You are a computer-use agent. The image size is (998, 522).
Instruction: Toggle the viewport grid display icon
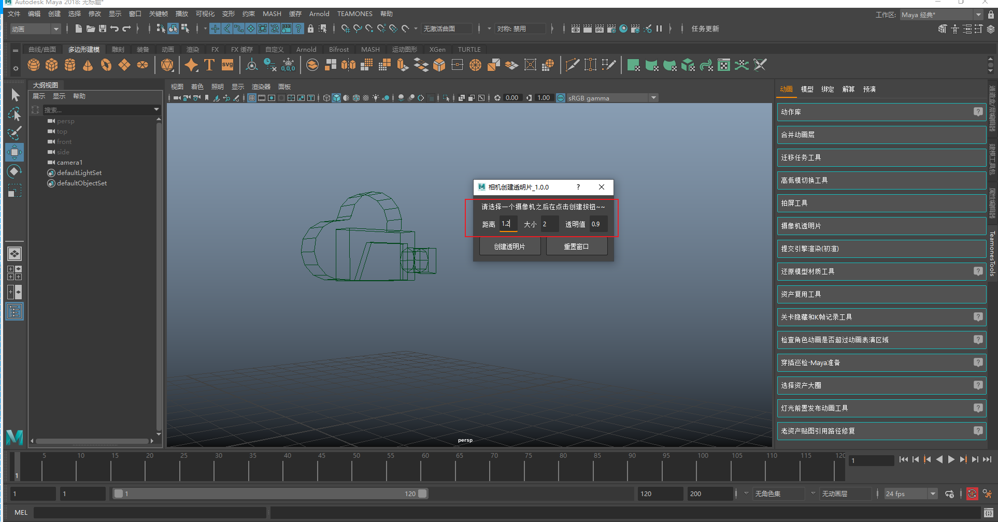click(252, 98)
